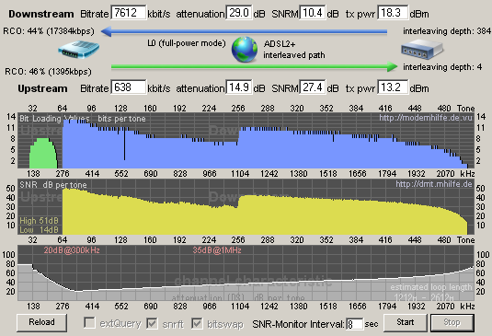The image size is (492, 336).
Task: Click the green upstream arrow
Action: [255, 66]
